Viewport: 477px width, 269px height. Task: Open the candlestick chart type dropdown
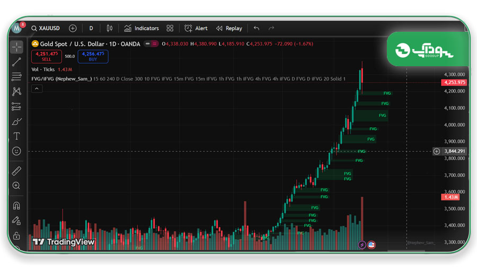(110, 28)
